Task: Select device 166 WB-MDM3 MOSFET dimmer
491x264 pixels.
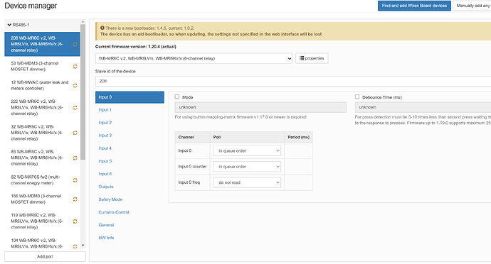Action: tap(42, 199)
